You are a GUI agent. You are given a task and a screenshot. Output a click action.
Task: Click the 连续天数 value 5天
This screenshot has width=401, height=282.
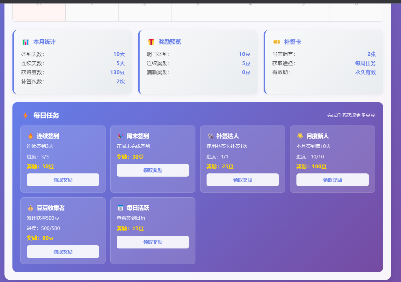[x=120, y=63]
